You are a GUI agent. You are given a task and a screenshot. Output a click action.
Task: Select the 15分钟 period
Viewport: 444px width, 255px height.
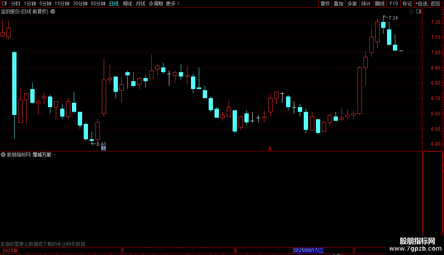point(62,4)
